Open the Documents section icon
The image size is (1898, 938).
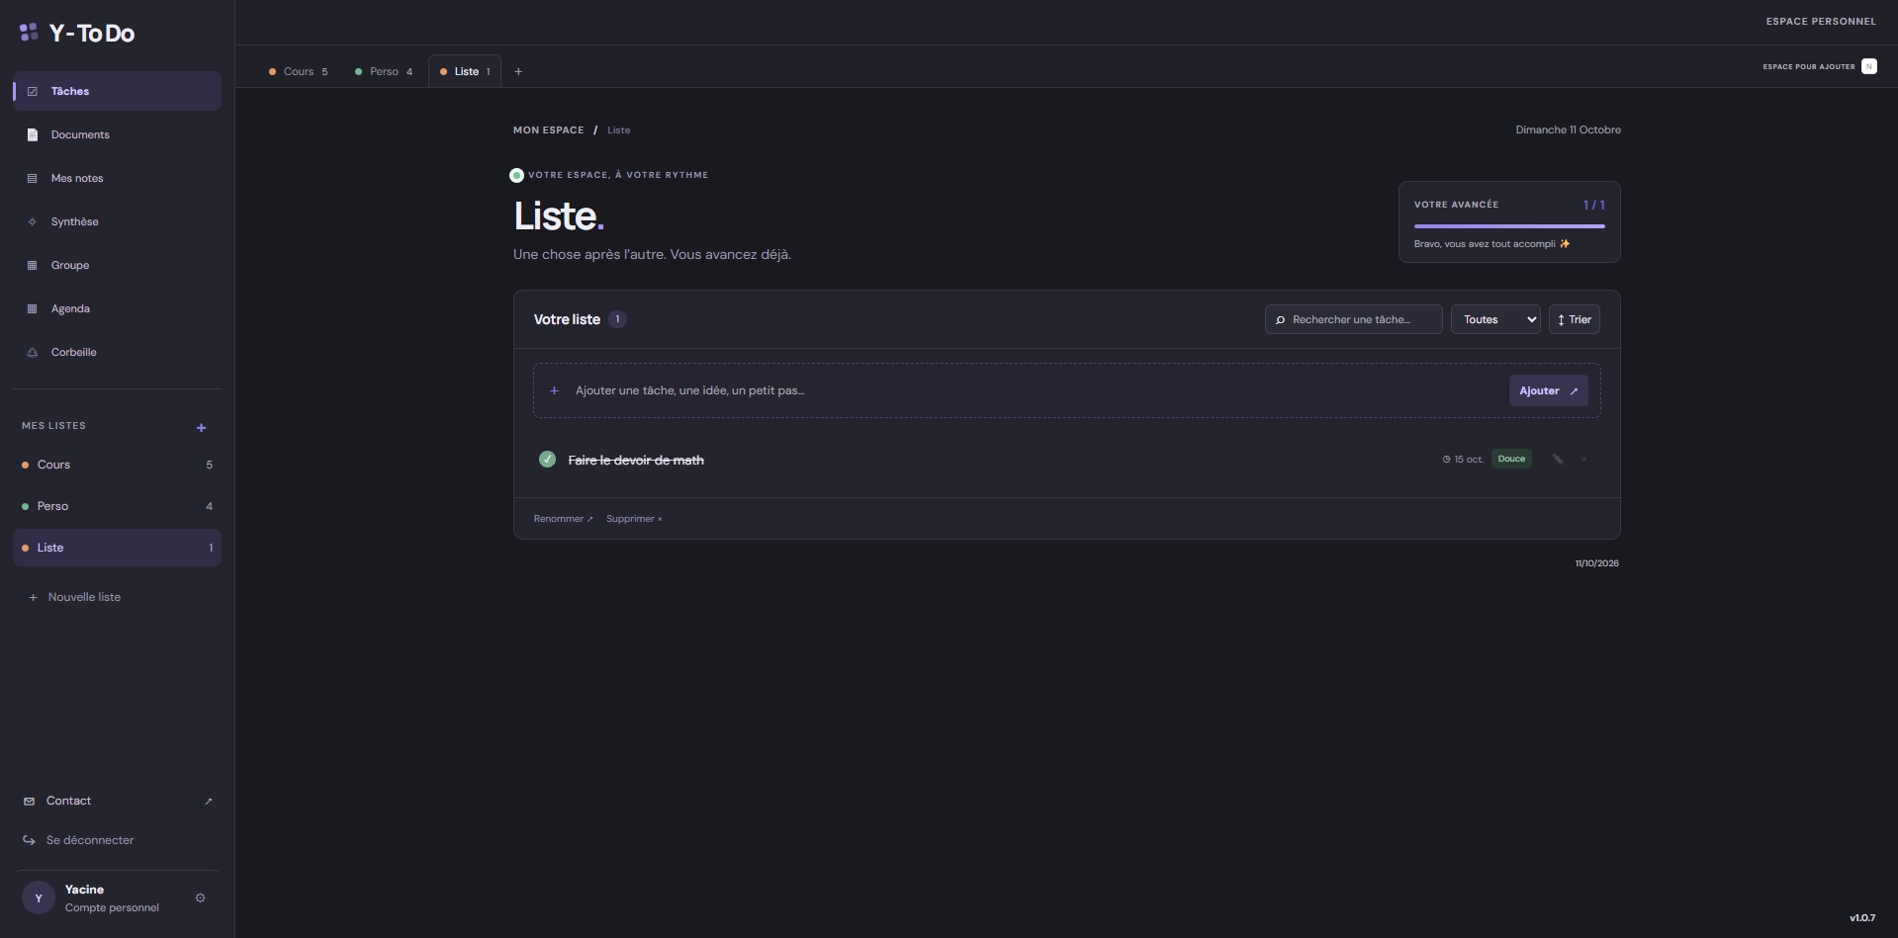tap(32, 134)
